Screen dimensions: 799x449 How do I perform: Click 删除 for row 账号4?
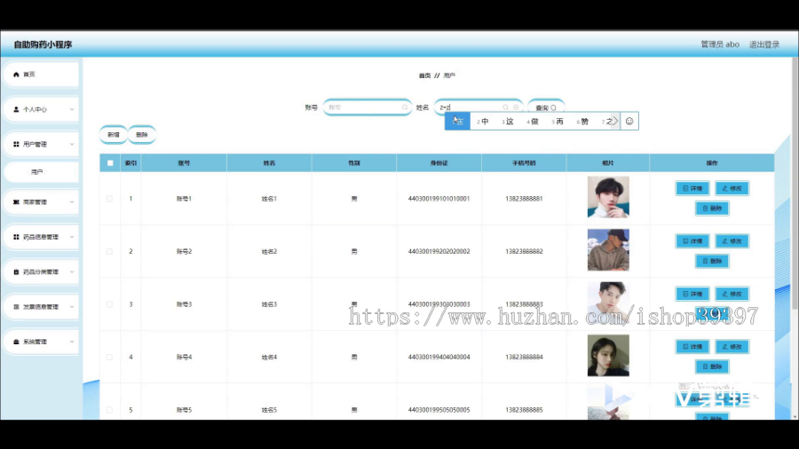712,366
